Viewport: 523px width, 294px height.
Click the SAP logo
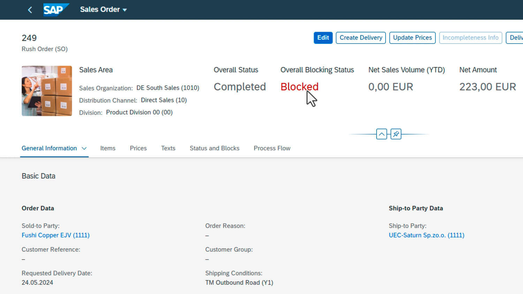pos(56,10)
